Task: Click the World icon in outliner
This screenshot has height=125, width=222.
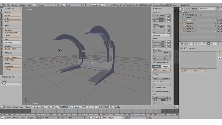Action: click(185, 17)
